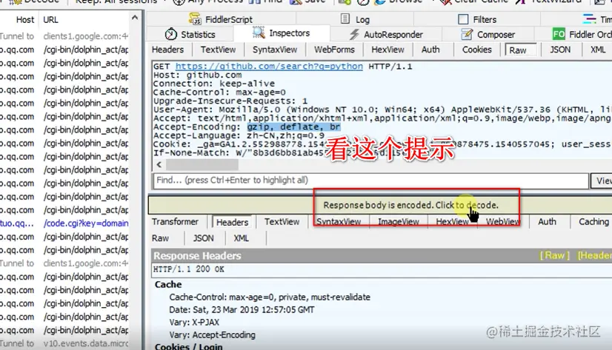Open the [Header Definitions] link

(x=595, y=255)
